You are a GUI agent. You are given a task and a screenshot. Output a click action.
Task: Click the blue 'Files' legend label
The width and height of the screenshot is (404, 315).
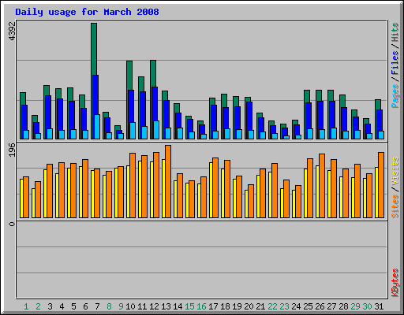click(395, 63)
